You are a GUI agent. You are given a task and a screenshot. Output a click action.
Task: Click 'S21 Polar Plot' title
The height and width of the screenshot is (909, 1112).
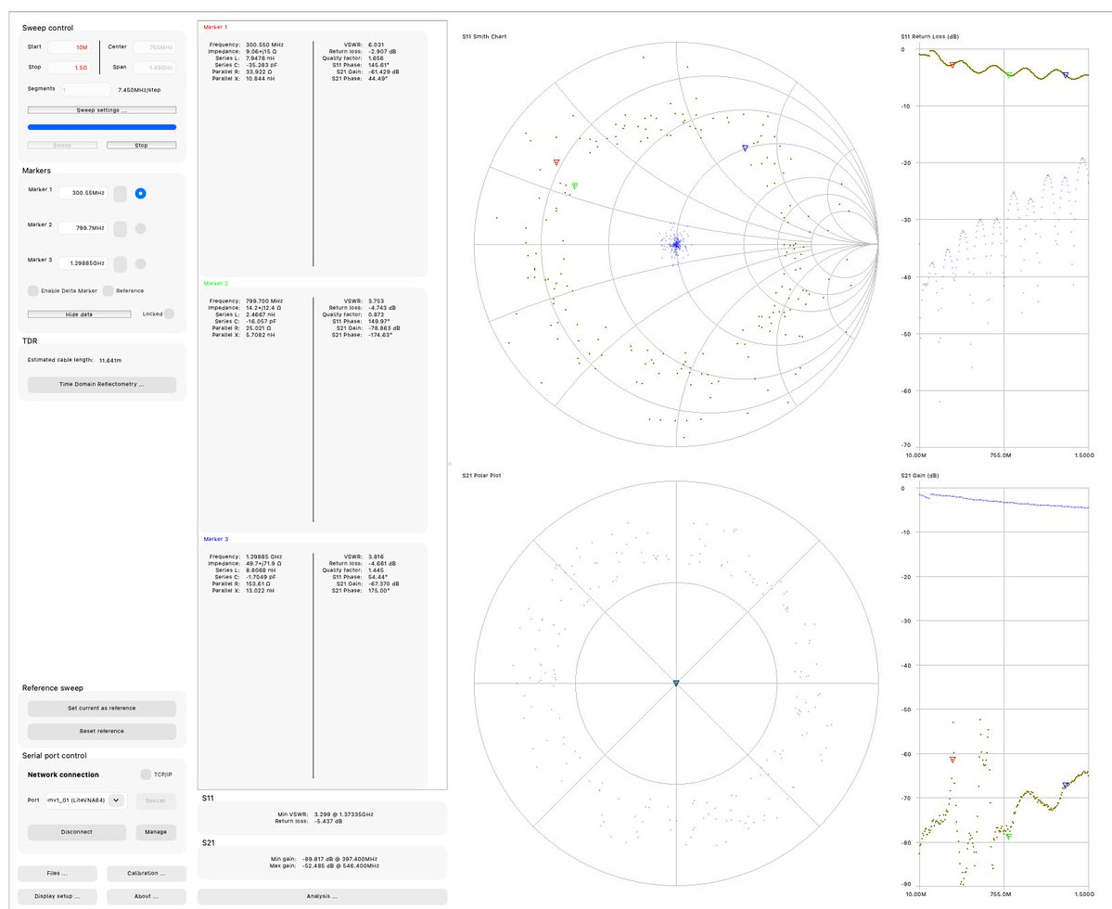click(481, 475)
